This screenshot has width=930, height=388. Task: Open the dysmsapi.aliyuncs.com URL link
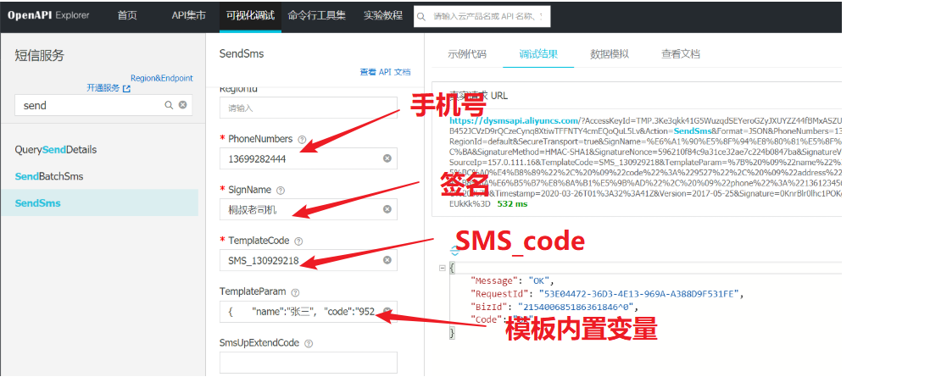[514, 120]
